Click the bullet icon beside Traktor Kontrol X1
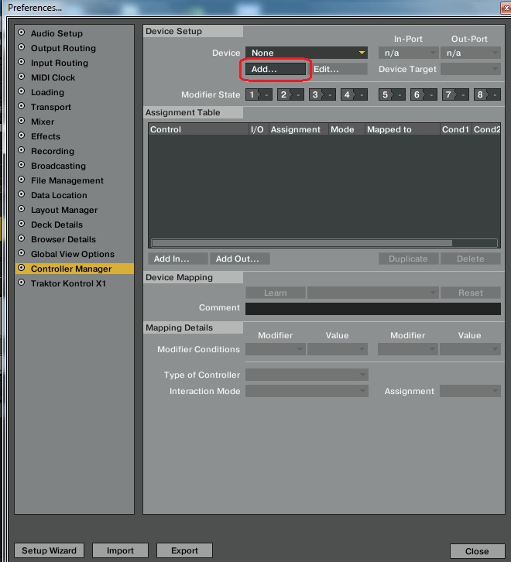 (x=22, y=283)
